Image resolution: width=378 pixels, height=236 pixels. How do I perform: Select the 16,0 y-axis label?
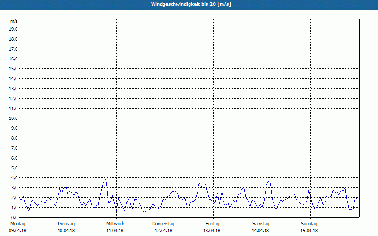pyautogui.click(x=13, y=59)
